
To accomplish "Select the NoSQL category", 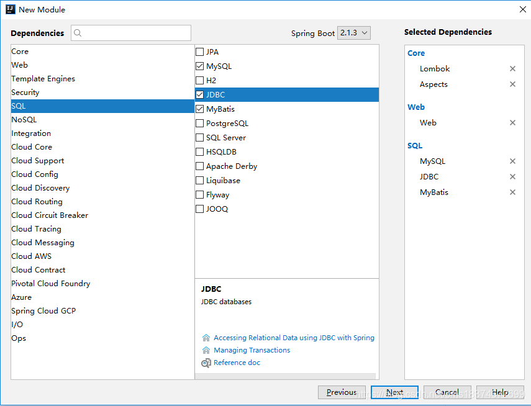I will (24, 119).
